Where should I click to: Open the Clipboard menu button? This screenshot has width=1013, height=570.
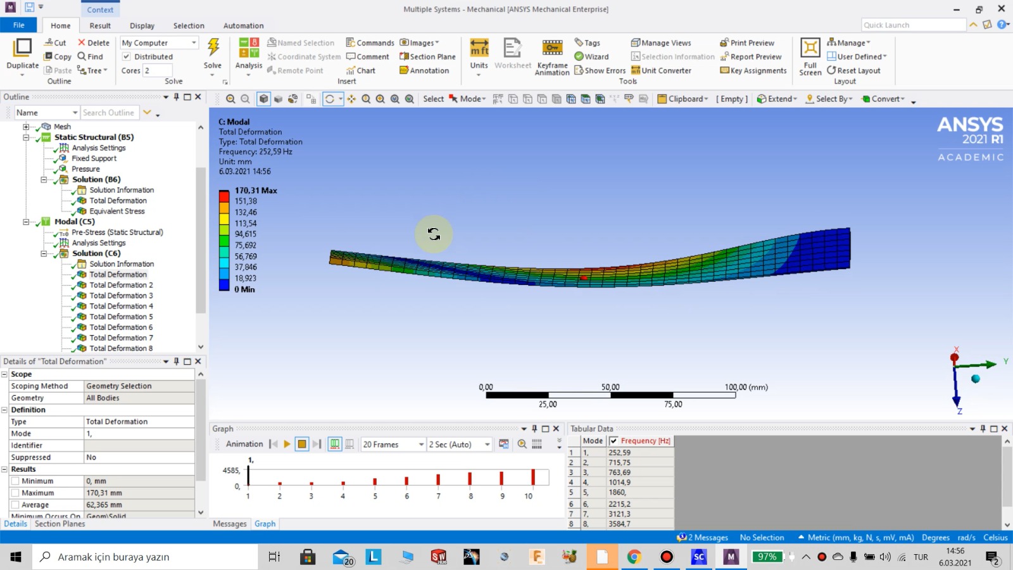tap(683, 99)
